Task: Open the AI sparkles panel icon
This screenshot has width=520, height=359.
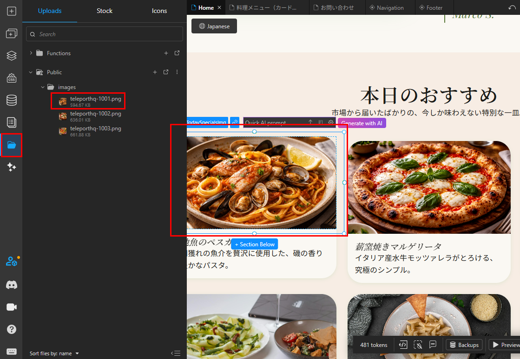Action: coord(12,167)
